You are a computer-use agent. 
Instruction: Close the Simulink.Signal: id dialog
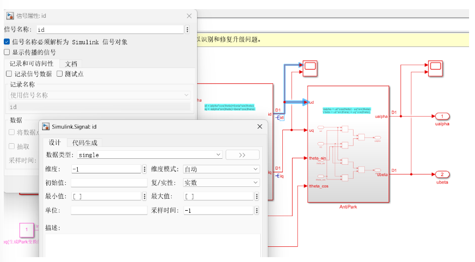click(260, 126)
